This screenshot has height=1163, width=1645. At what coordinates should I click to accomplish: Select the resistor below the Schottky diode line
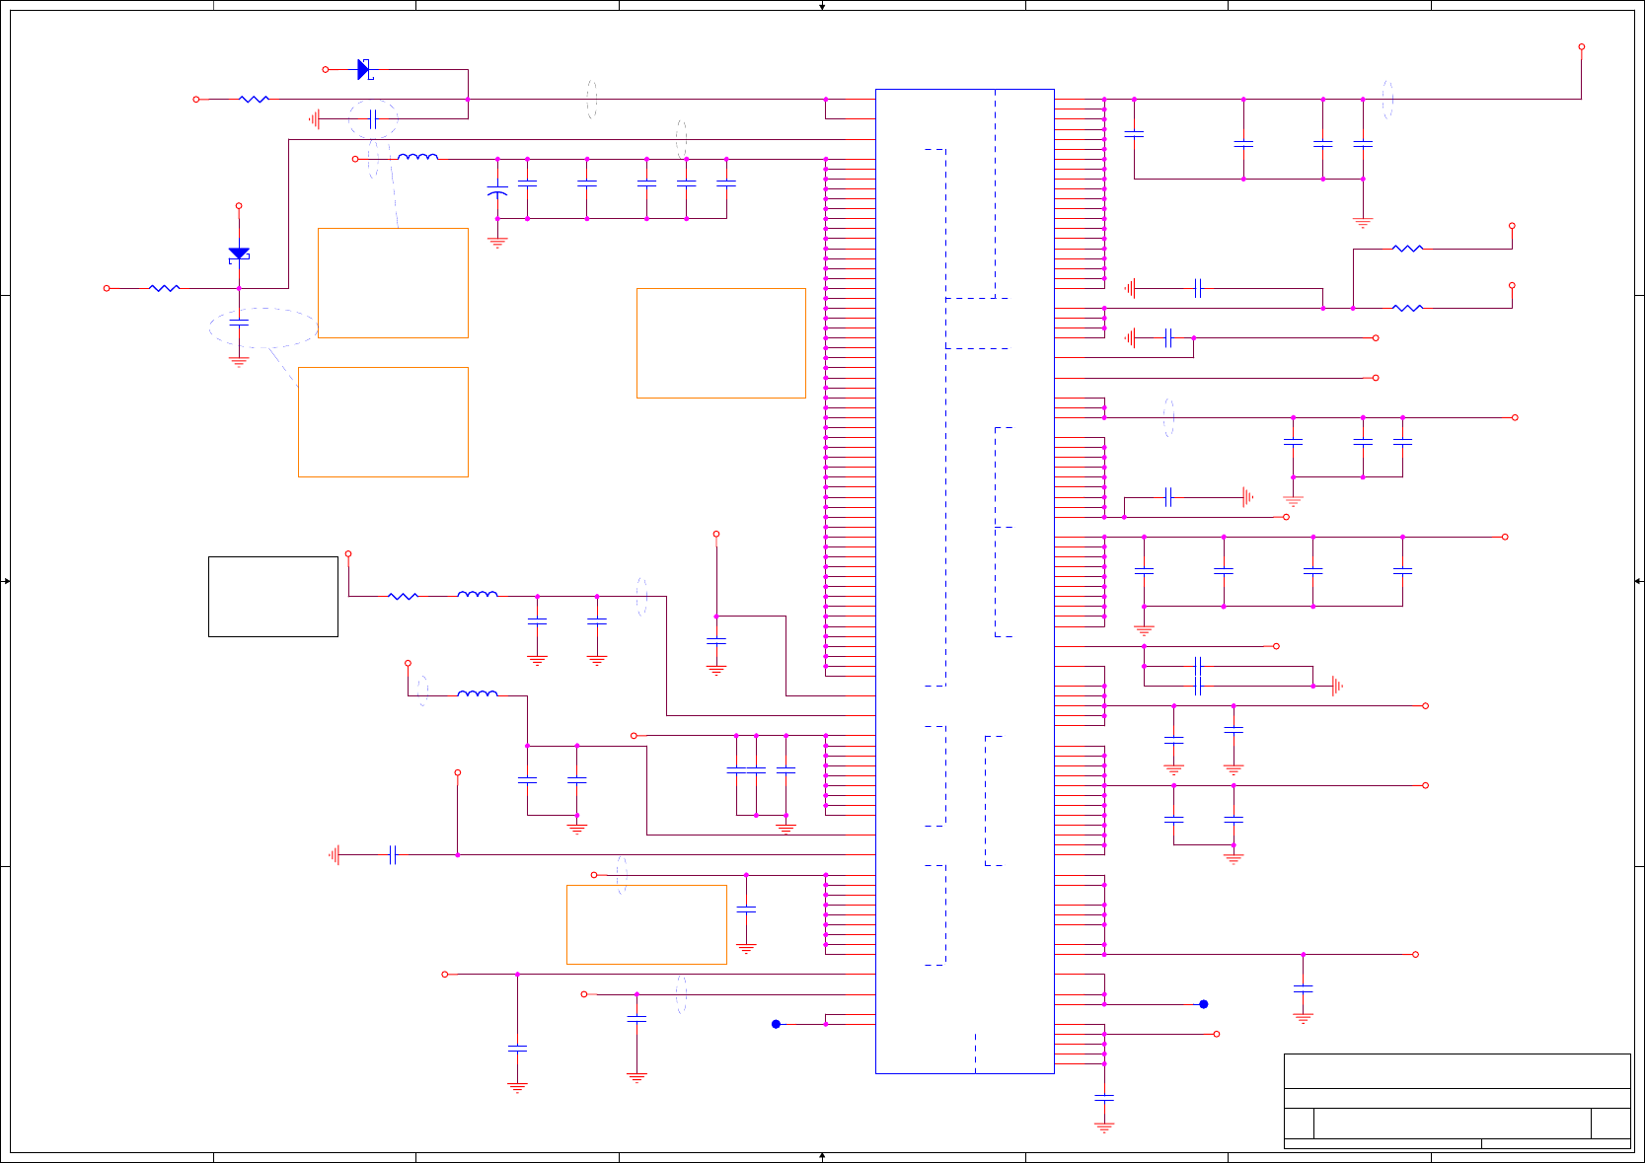pyautogui.click(x=254, y=99)
